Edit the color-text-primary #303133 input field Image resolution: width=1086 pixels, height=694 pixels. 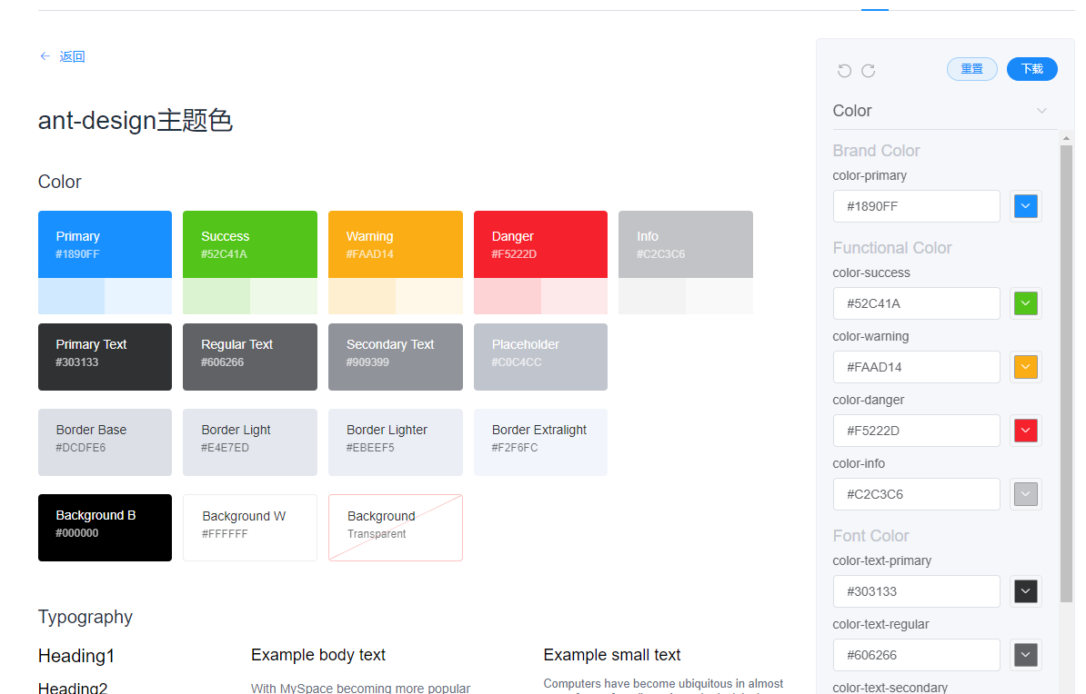click(916, 591)
